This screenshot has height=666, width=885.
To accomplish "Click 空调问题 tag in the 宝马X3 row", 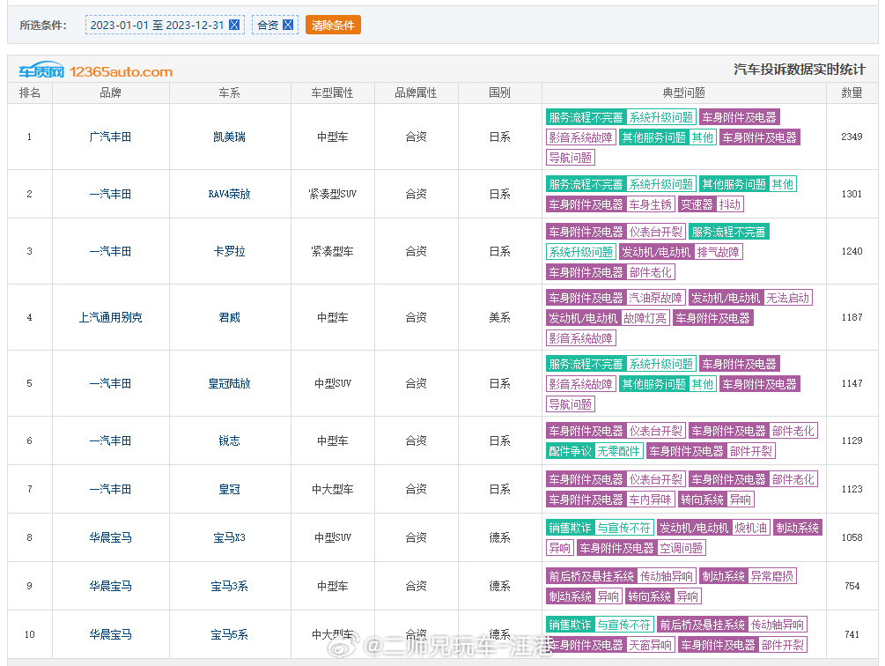I will coord(682,548).
